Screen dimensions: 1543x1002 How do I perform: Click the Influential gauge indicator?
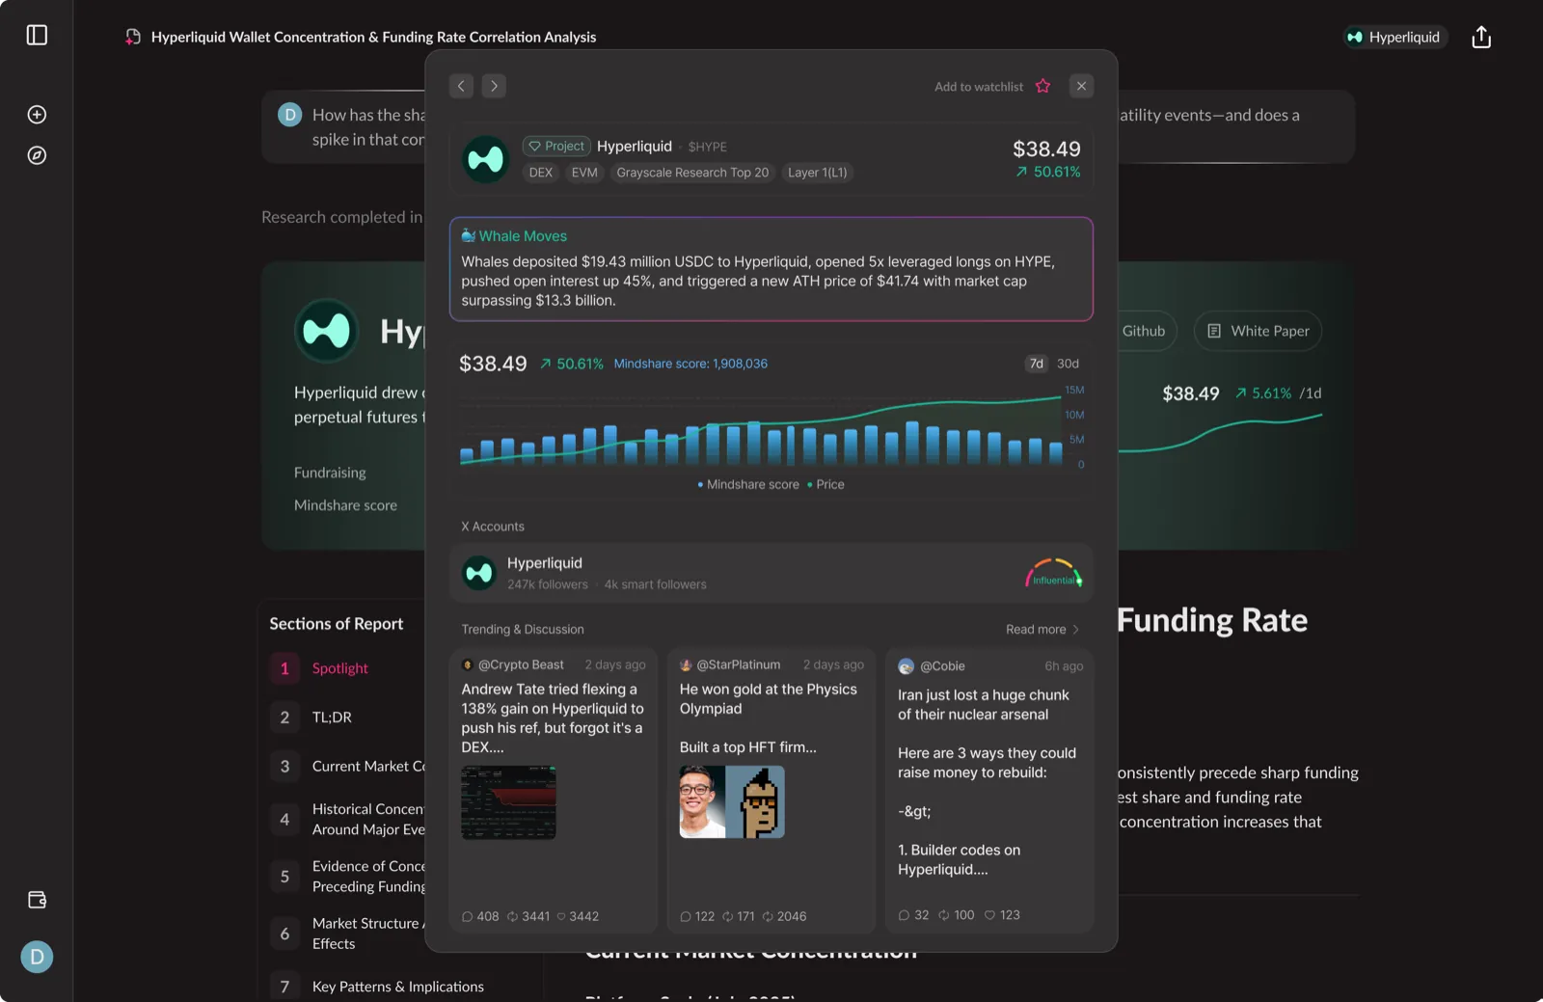(1053, 573)
